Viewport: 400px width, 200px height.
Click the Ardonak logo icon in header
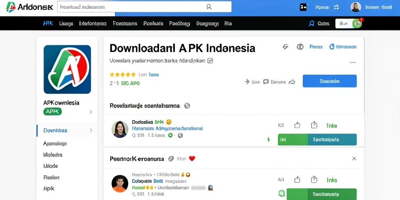[11, 7]
